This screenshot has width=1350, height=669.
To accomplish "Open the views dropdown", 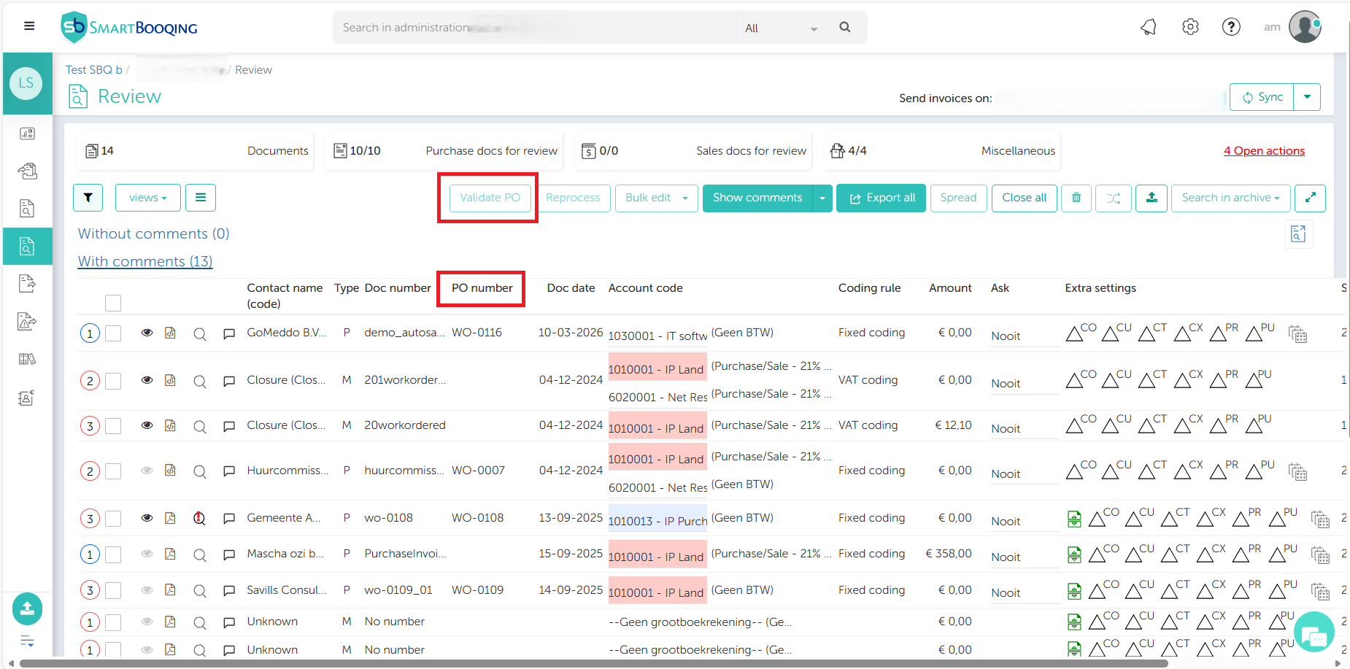I will (x=147, y=198).
